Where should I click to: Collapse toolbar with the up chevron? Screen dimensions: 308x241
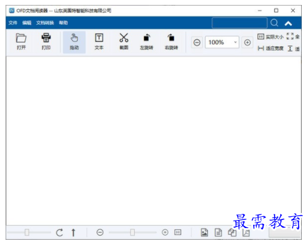[288, 23]
